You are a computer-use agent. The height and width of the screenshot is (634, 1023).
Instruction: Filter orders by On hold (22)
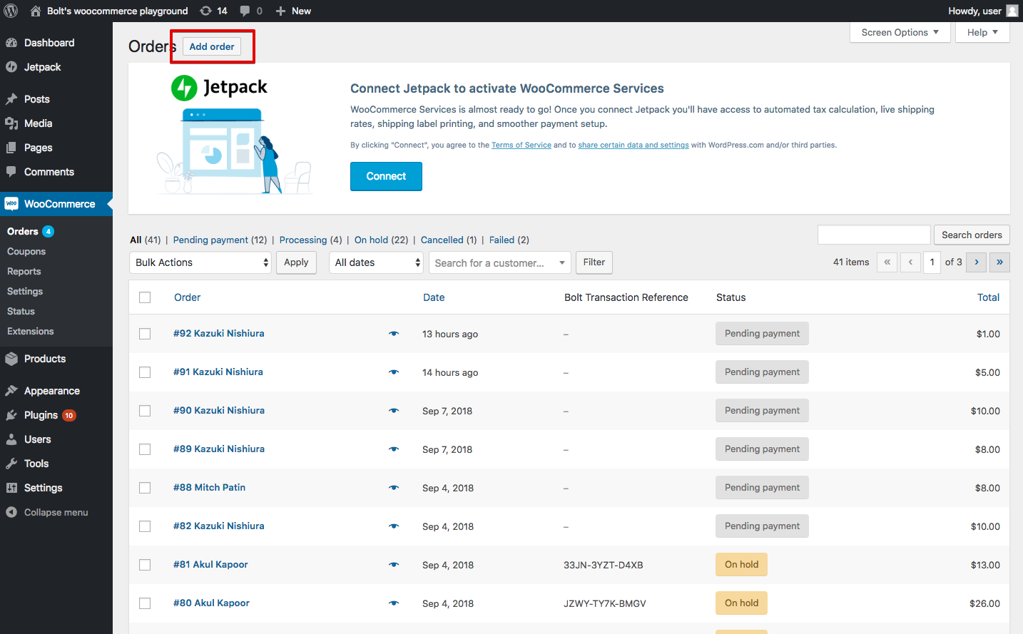click(381, 240)
